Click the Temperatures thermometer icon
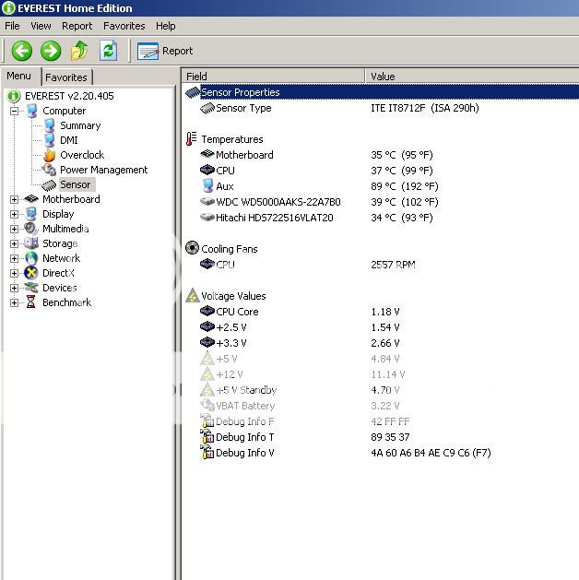The image size is (579, 580). click(x=192, y=139)
